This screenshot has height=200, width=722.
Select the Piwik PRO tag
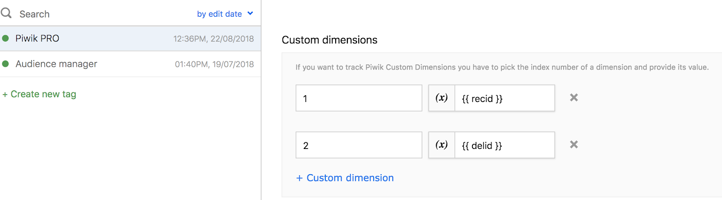click(x=130, y=38)
